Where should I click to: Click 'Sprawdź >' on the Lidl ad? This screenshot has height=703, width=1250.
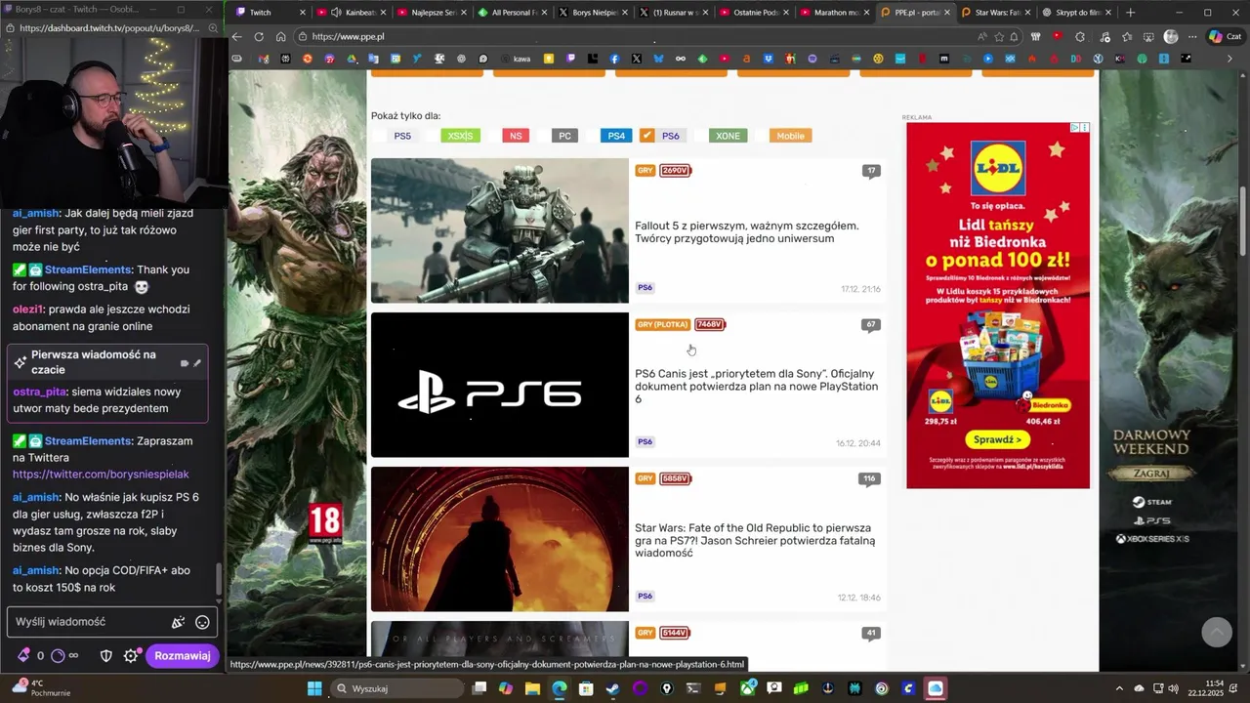pyautogui.click(x=997, y=439)
